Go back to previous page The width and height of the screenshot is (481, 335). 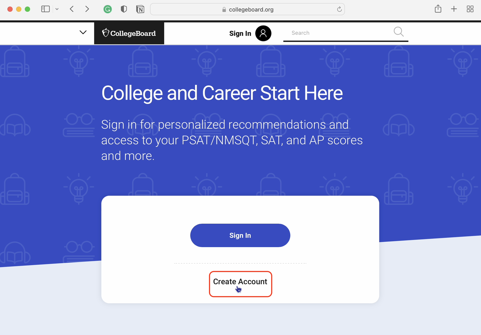click(x=72, y=9)
